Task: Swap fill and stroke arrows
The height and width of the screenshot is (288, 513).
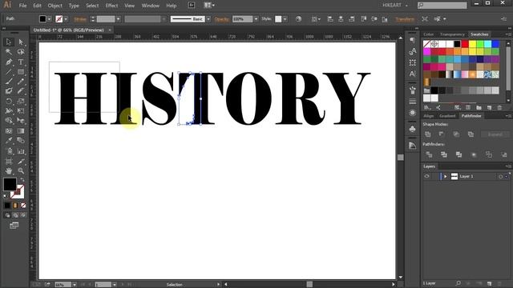Action: pos(22,180)
